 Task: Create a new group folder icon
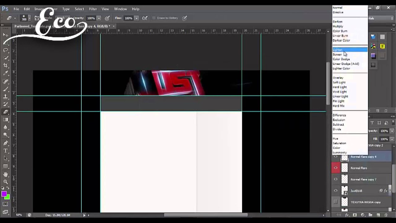pyautogui.click(x=370, y=215)
